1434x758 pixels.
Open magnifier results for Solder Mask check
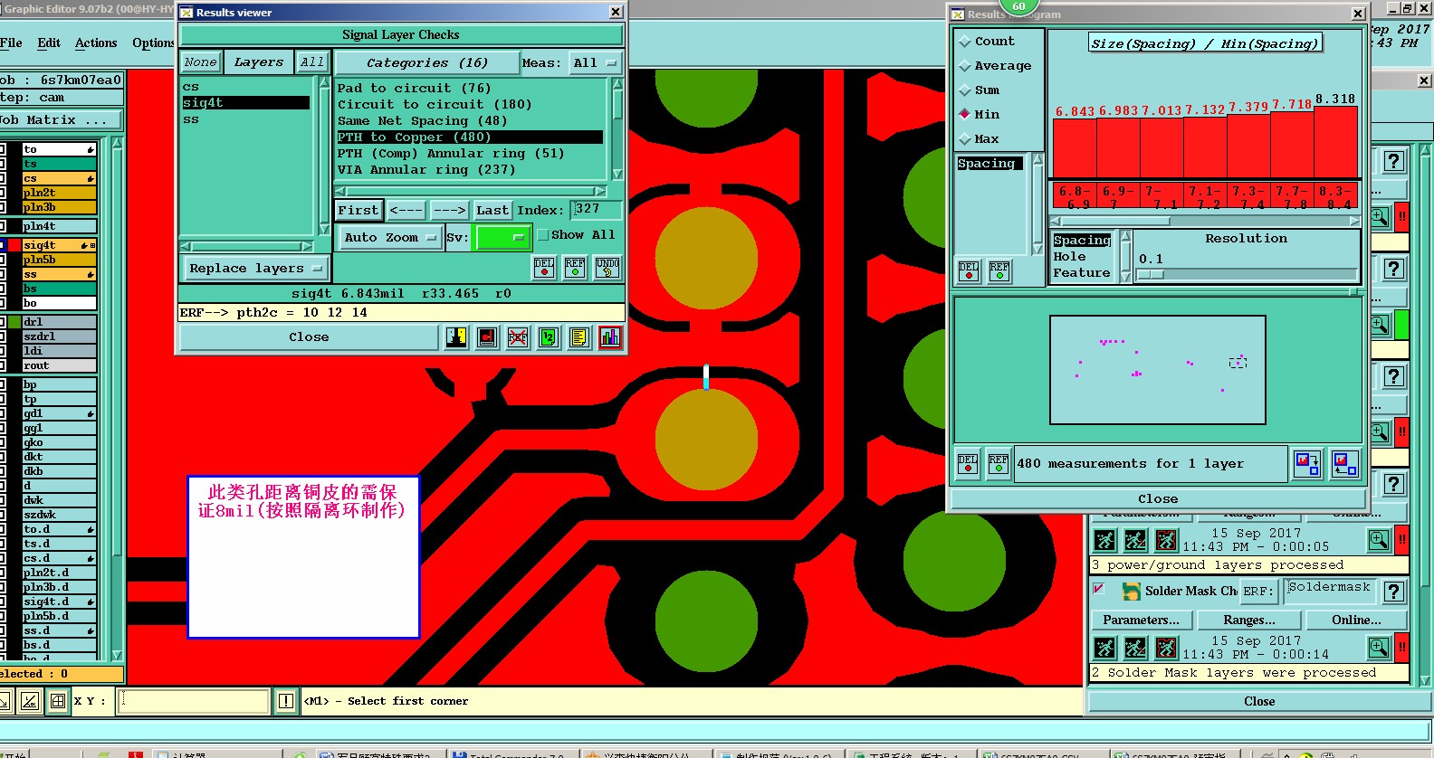pyautogui.click(x=1379, y=648)
